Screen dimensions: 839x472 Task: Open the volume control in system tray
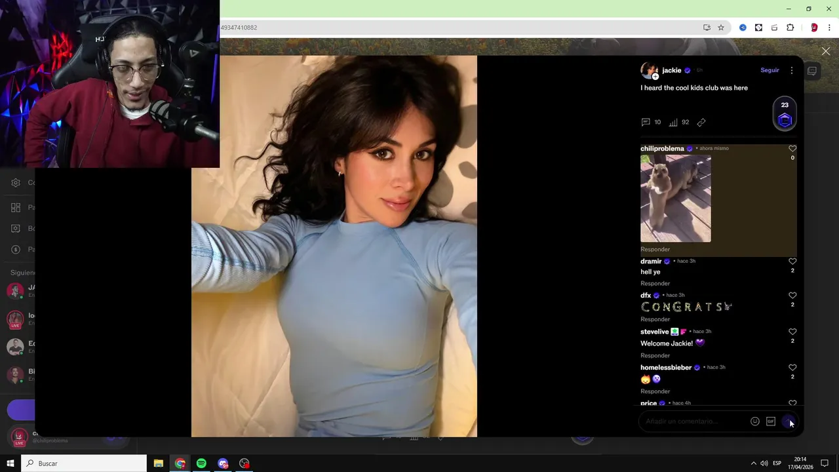click(x=764, y=463)
